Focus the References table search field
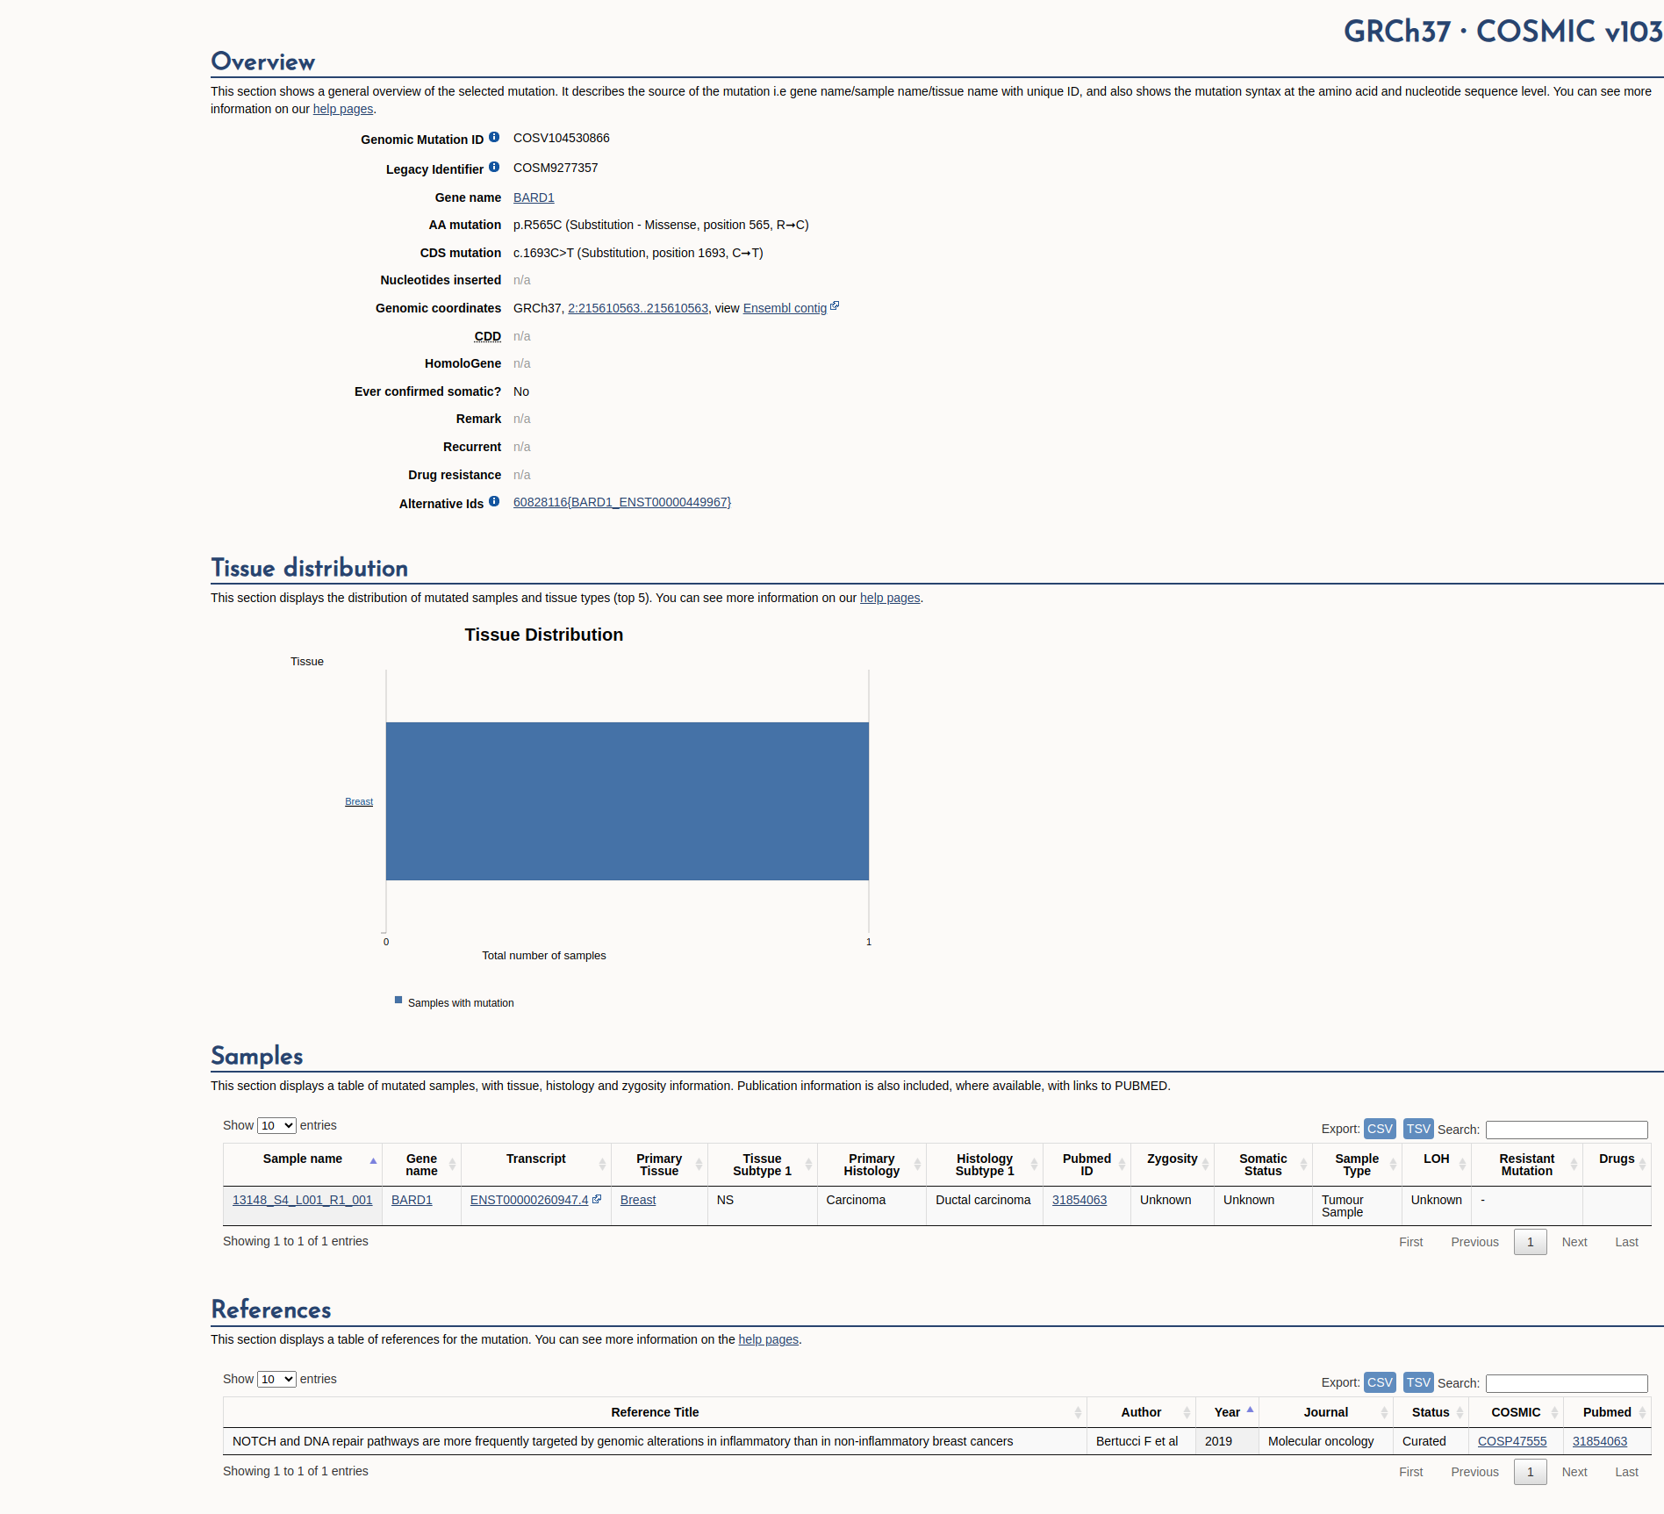Viewport: 1664px width, 1514px height. [x=1567, y=1383]
